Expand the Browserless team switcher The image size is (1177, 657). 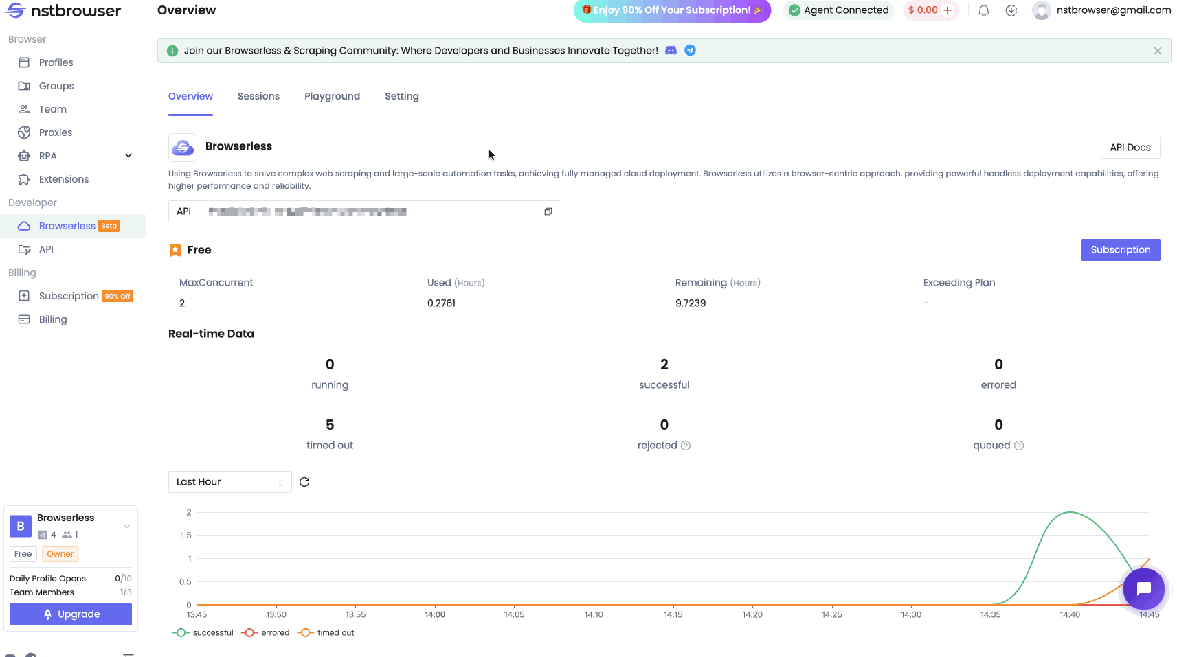(127, 527)
